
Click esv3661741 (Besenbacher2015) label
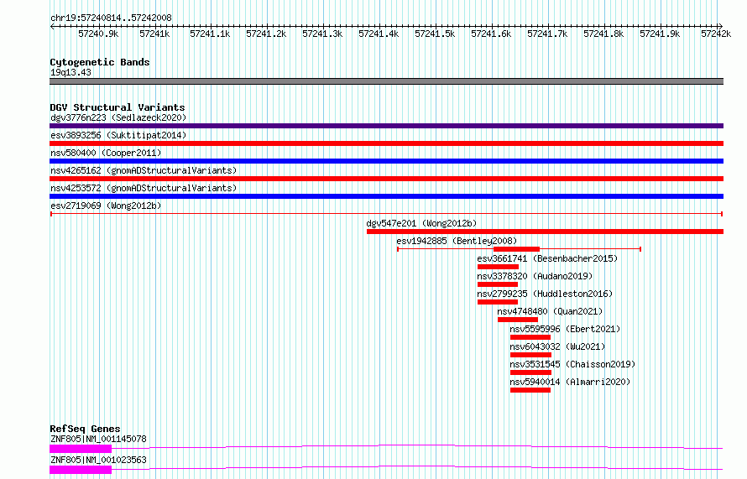(547, 258)
